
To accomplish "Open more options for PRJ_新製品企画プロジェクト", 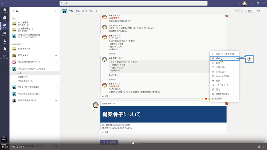I will [56, 94].
